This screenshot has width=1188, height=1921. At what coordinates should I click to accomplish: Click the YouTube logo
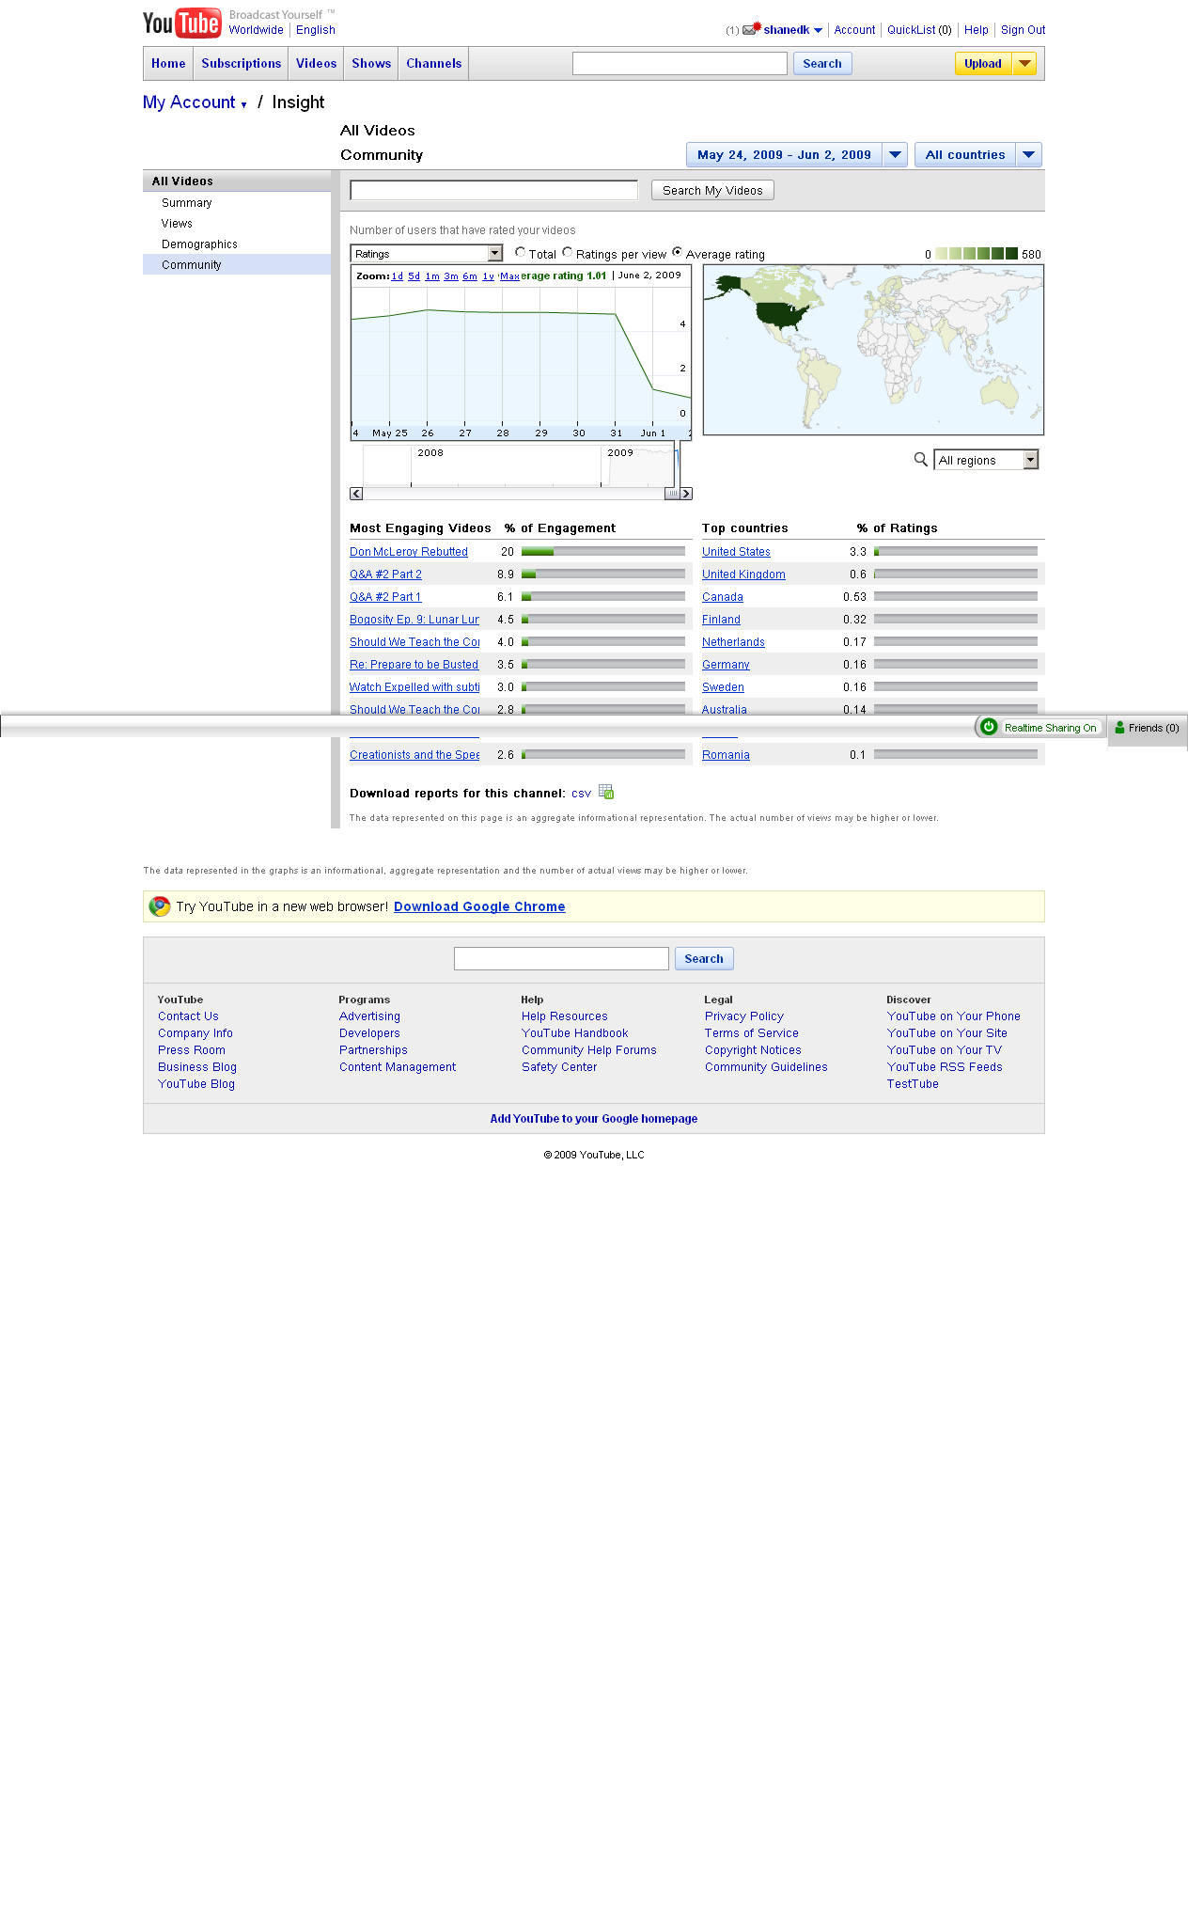click(182, 23)
